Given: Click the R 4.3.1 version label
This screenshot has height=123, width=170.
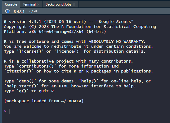Looking at the screenshot, I should coord(19,11).
